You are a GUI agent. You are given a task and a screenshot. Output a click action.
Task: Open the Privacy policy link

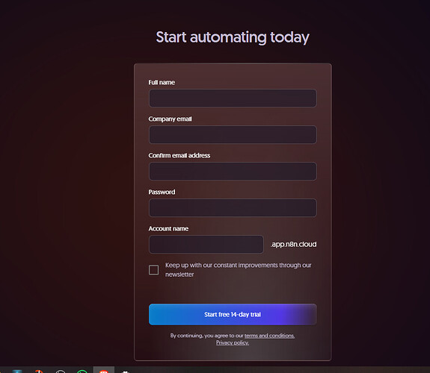(x=233, y=342)
